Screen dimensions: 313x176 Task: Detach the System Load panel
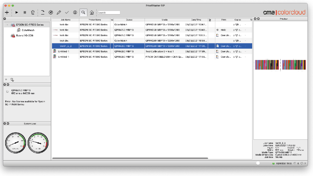pos(8,124)
